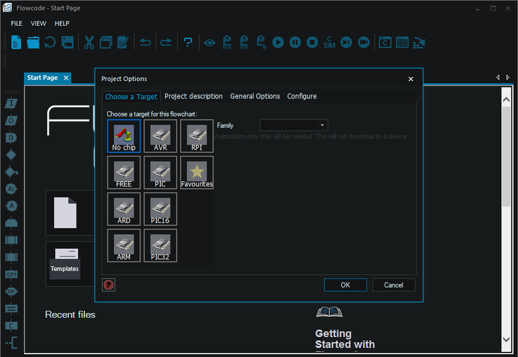518x357 pixels.
Task: Click the C SIM toolbar icon
Action: [x=330, y=42]
